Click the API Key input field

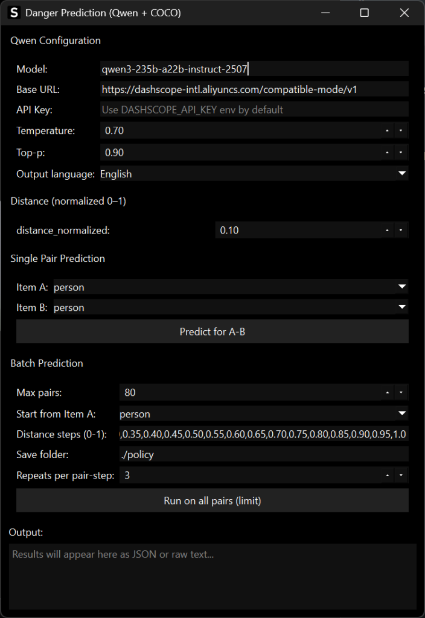[254, 110]
